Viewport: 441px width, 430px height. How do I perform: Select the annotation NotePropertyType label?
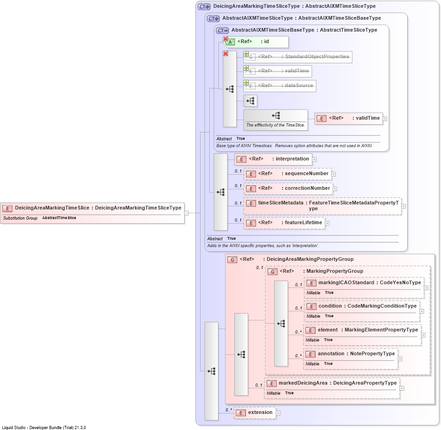click(356, 354)
